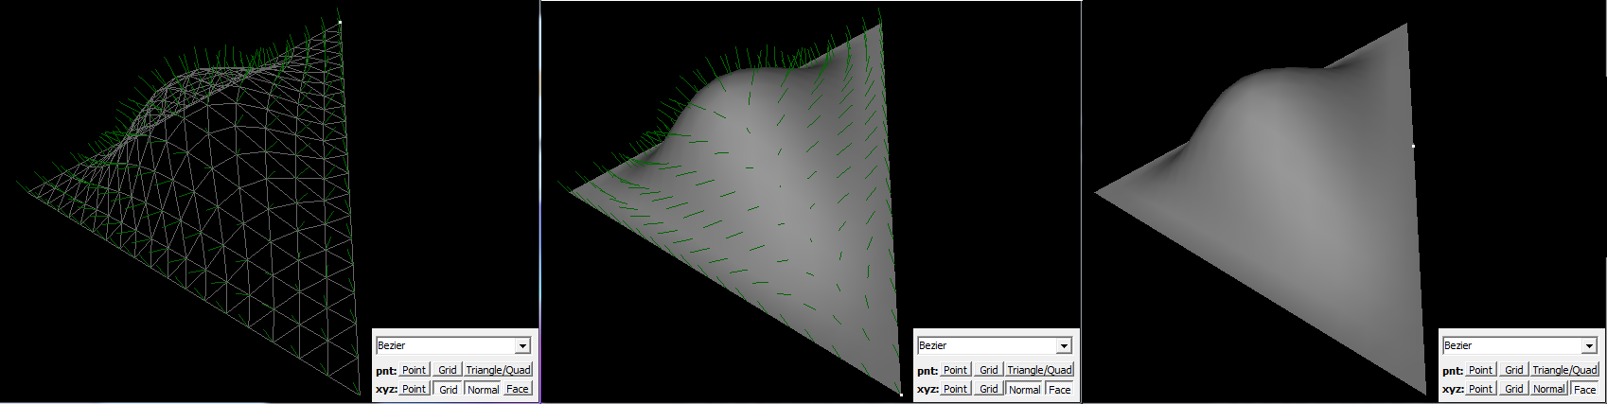The height and width of the screenshot is (404, 1607).
Task: Toggle xyz Face in the middle panel
Action: 1059,389
